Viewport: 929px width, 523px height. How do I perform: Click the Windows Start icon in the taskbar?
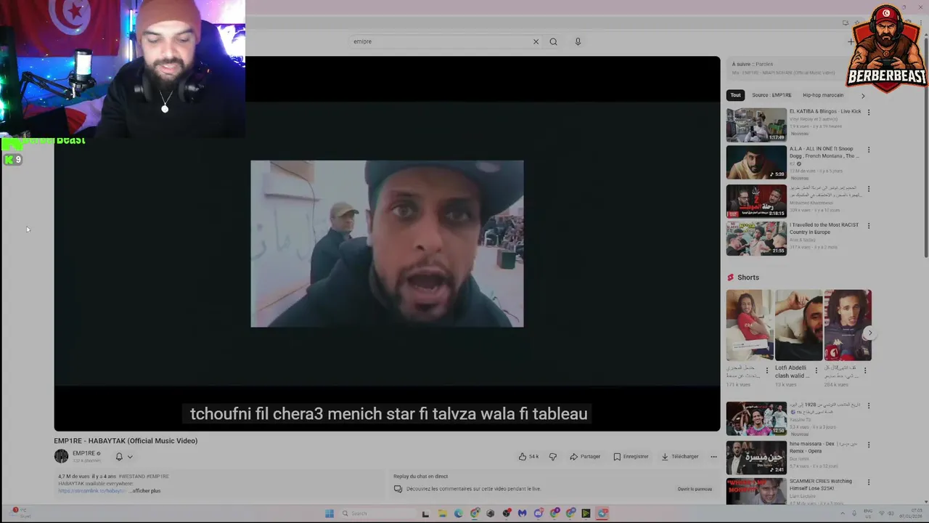pos(330,514)
